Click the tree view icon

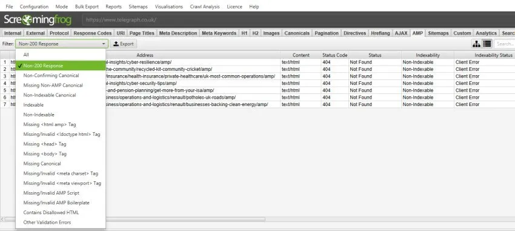coord(476,44)
